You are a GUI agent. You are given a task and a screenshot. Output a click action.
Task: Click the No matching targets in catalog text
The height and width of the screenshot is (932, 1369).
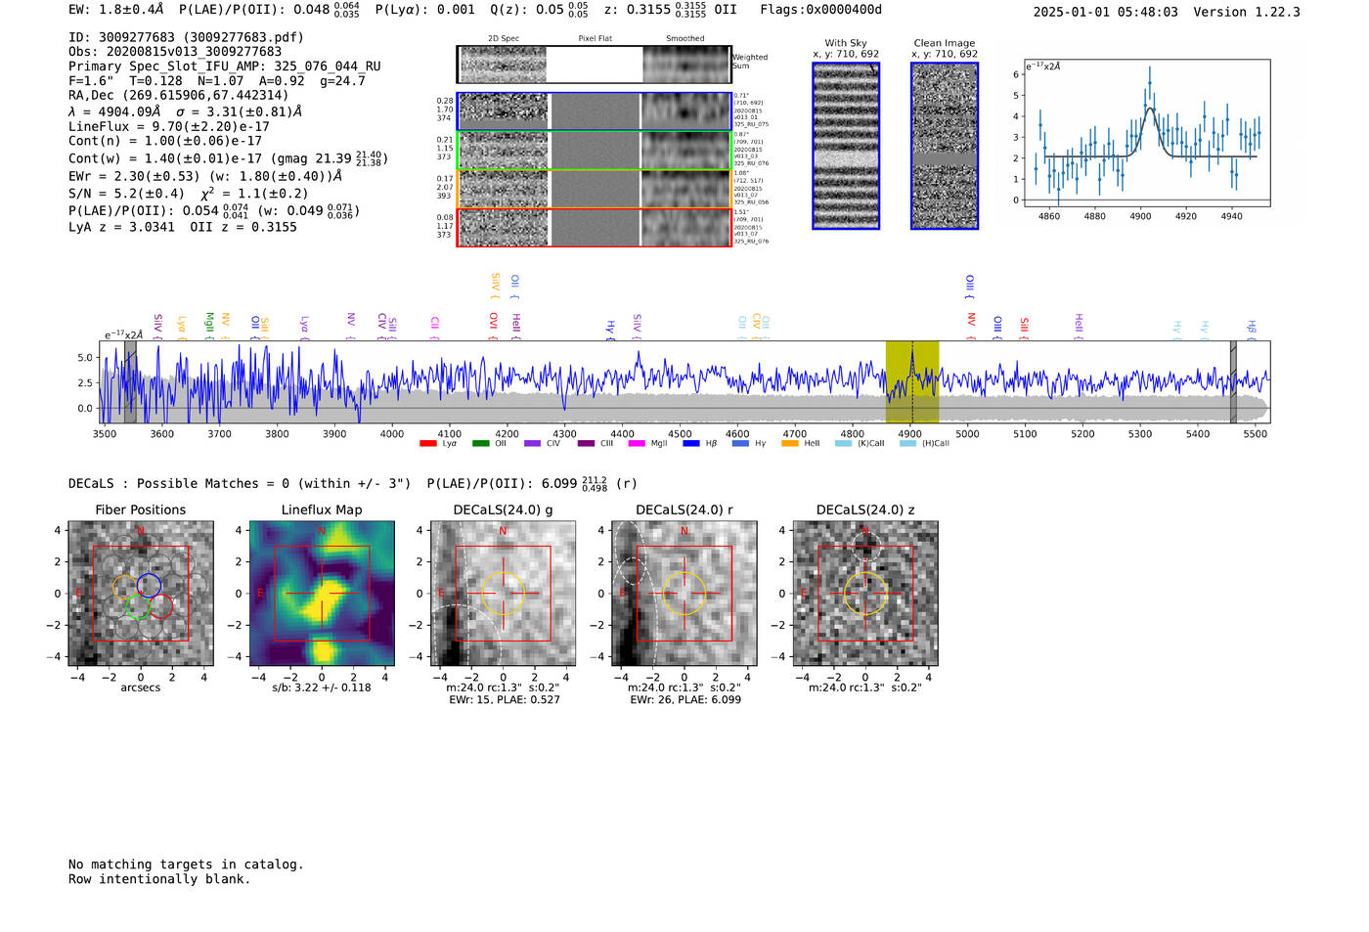click(x=186, y=865)
